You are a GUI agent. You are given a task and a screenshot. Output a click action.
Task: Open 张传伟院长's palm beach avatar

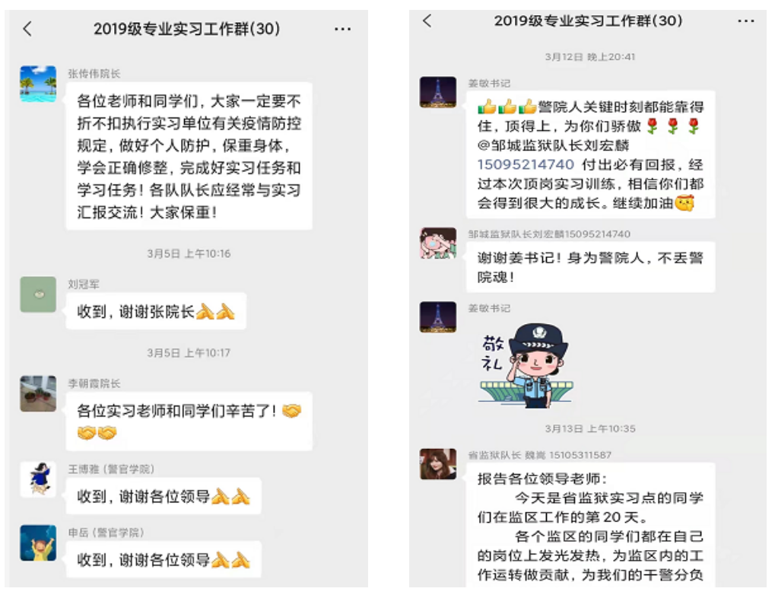[x=38, y=84]
